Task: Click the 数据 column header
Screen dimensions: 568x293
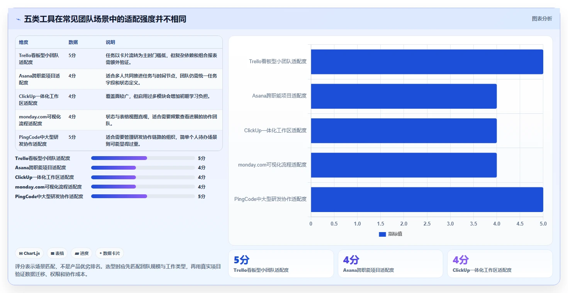Action: coord(73,42)
